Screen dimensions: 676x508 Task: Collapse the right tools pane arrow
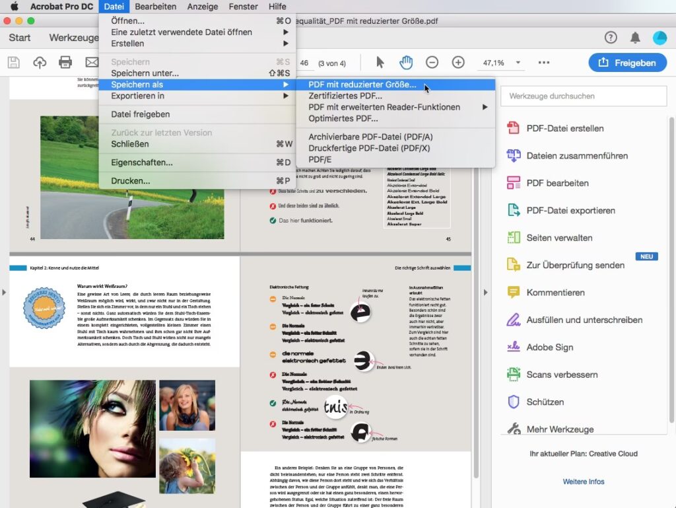click(486, 292)
